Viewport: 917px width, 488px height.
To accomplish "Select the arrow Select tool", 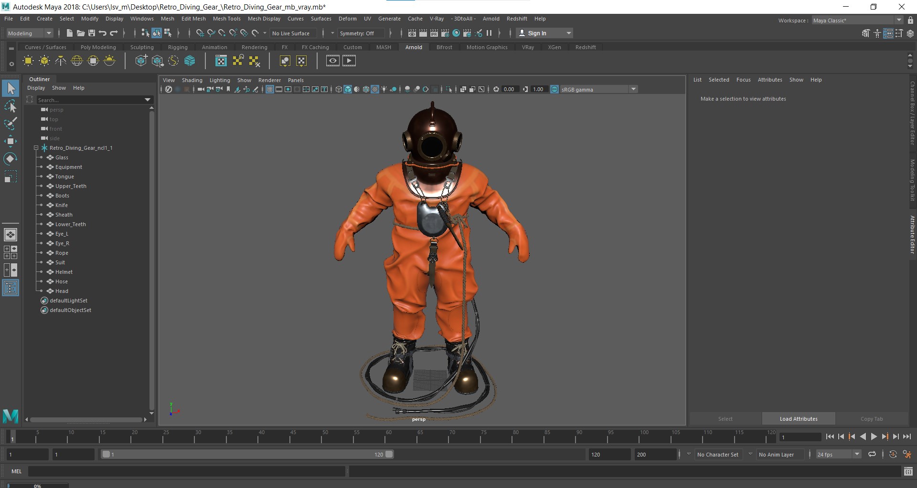I will click(x=11, y=88).
